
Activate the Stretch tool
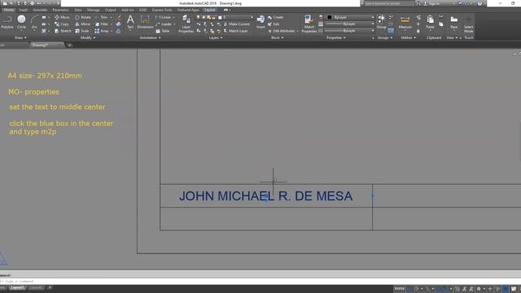tap(63, 31)
